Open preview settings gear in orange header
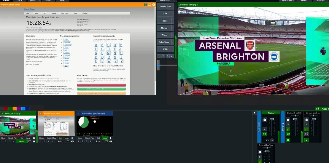 pyautogui.click(x=154, y=5)
